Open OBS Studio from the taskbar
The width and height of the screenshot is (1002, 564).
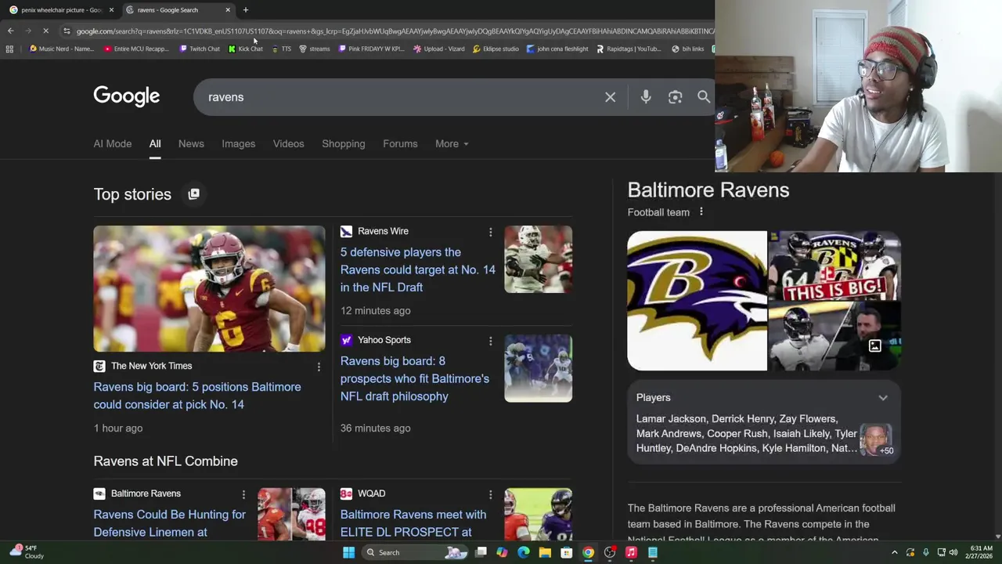click(x=609, y=552)
